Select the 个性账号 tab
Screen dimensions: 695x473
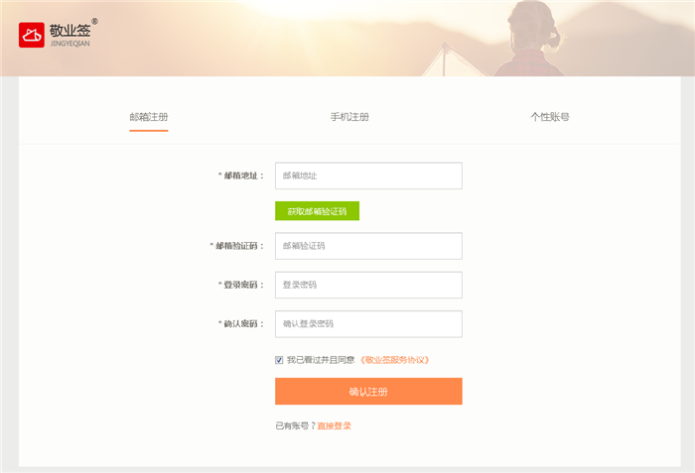click(549, 117)
